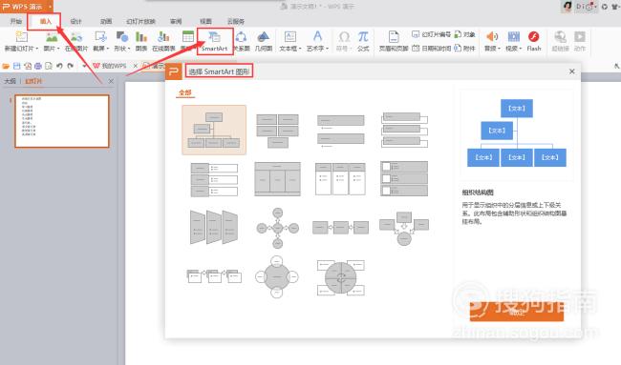Expand the new slide dropdown
This screenshot has width=621, height=365.
37,49
